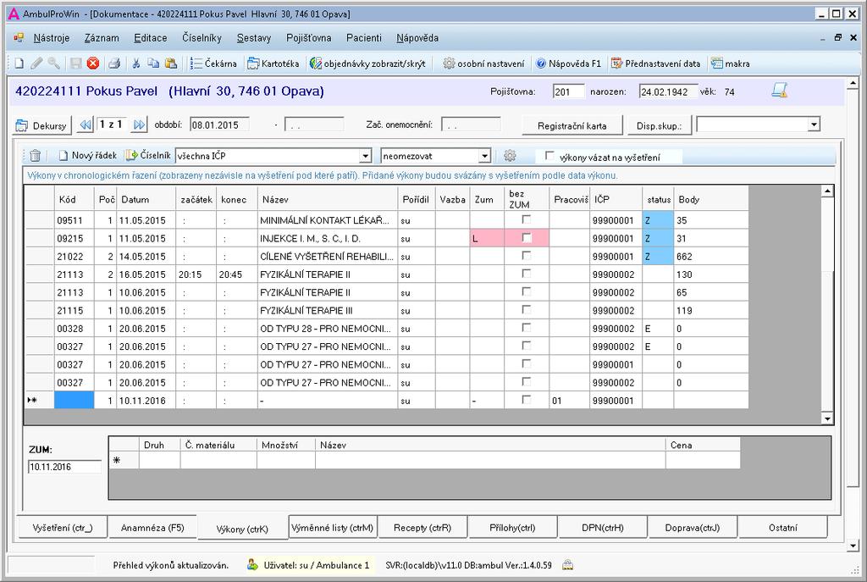The image size is (867, 582).
Task: Print using the printer toolbar icon
Action: (114, 64)
